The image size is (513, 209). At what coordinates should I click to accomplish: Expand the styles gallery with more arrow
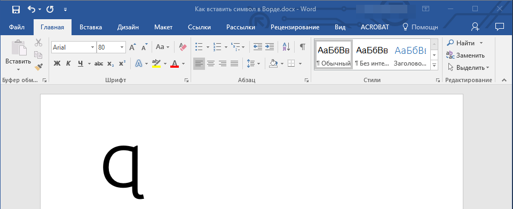click(435, 65)
